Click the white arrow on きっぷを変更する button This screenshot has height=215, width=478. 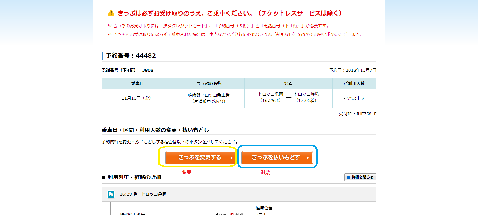coord(232,158)
